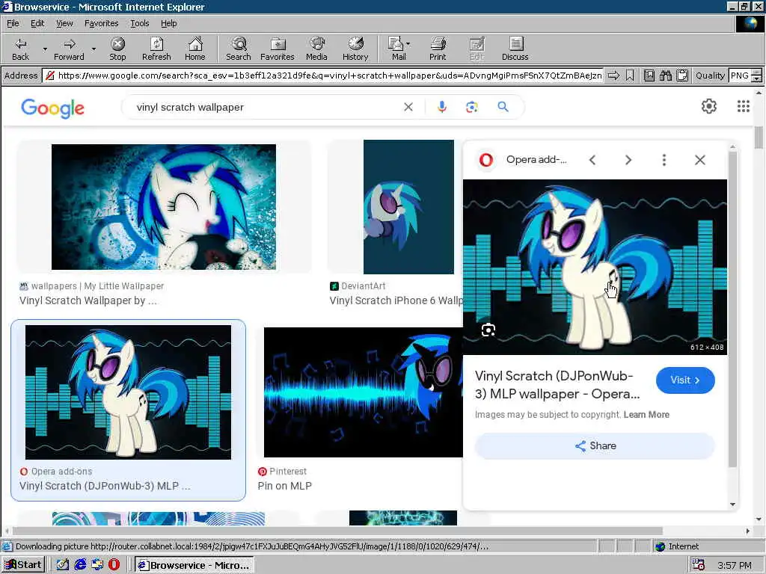Click the Discuss toolbar icon
This screenshot has width=766, height=574.
(x=515, y=49)
